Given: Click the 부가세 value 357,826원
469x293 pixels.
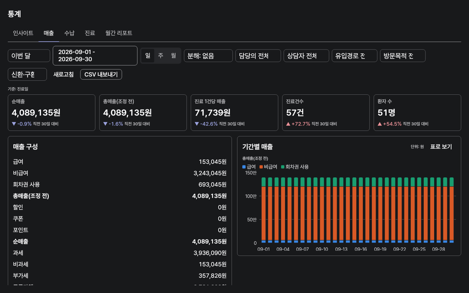Looking at the screenshot, I should [212, 276].
